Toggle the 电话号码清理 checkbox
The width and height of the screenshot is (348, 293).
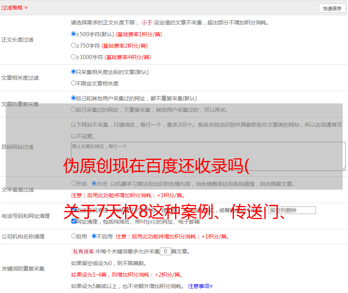tap(74, 210)
